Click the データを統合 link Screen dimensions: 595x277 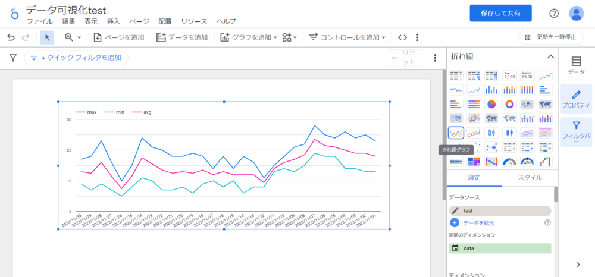click(x=478, y=223)
